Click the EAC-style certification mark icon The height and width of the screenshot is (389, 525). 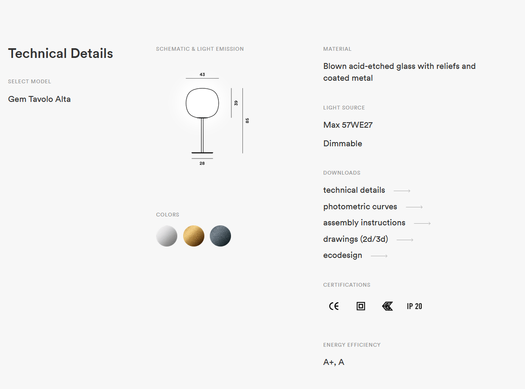(x=388, y=306)
